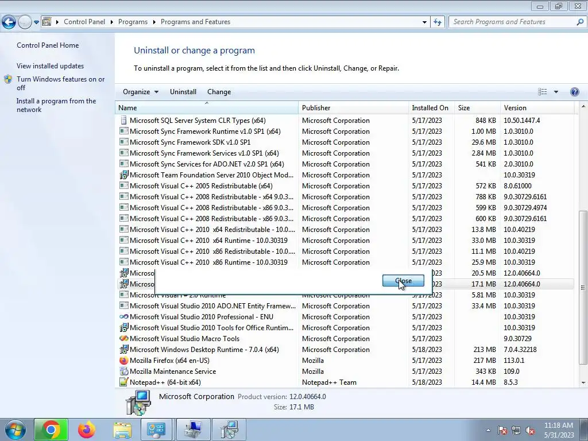Open the Organize dropdown menu
Image resolution: width=588 pixels, height=441 pixels.
click(x=141, y=92)
